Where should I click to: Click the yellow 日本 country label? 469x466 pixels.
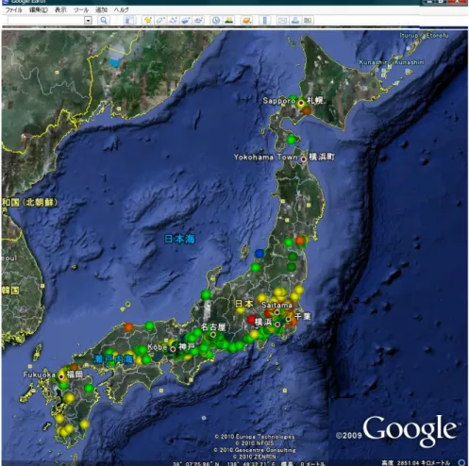(244, 304)
